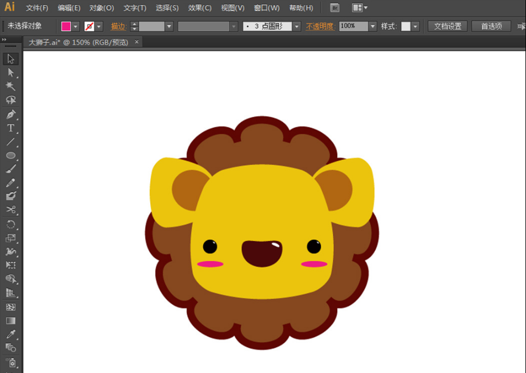Click the 文档设置 button
This screenshot has width=526, height=373.
448,26
